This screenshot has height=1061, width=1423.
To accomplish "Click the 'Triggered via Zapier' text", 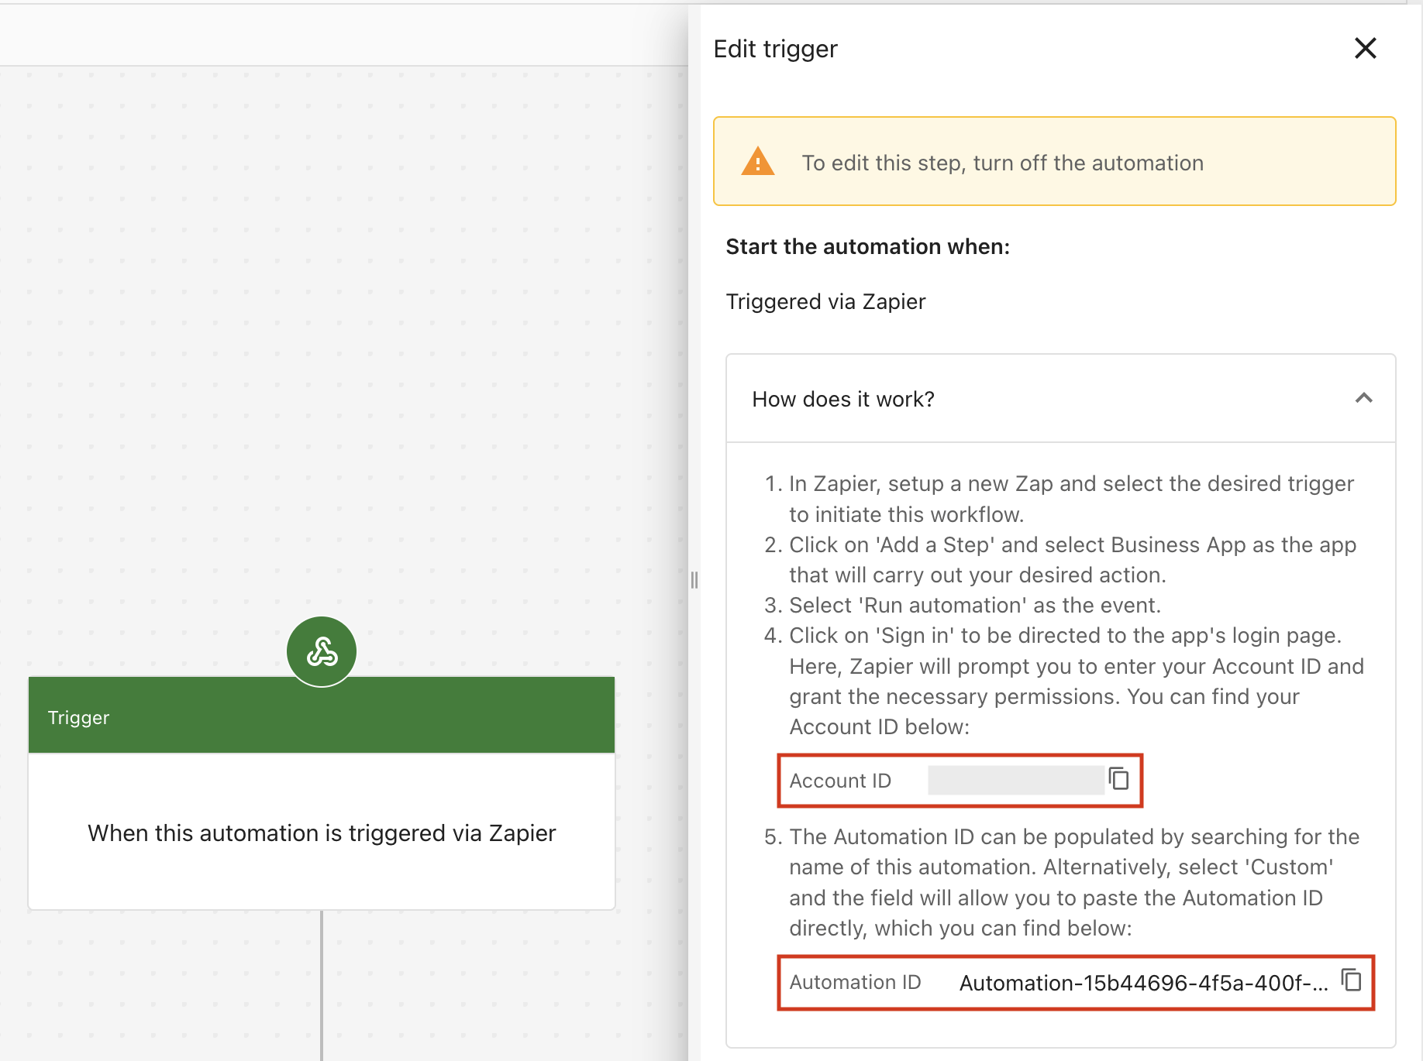I will 825,301.
